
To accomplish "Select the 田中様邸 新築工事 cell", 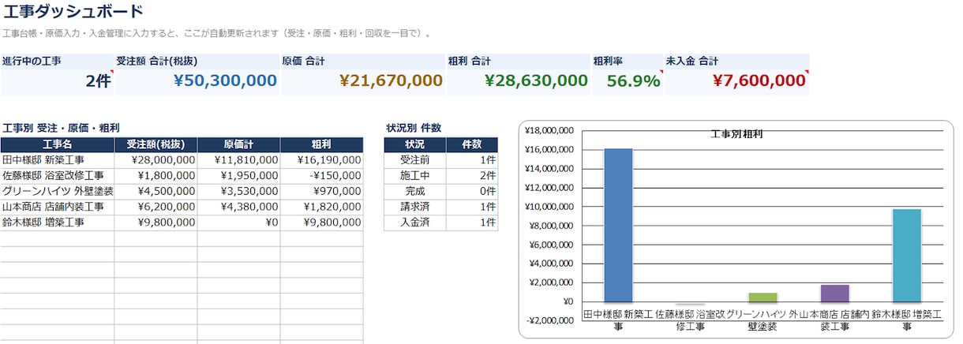I will 58,159.
